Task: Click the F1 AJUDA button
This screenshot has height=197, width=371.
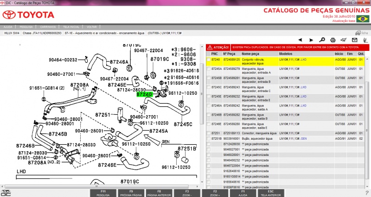Action: click(x=243, y=193)
